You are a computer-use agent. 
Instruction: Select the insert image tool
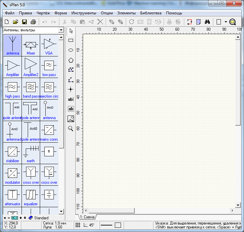[70, 119]
